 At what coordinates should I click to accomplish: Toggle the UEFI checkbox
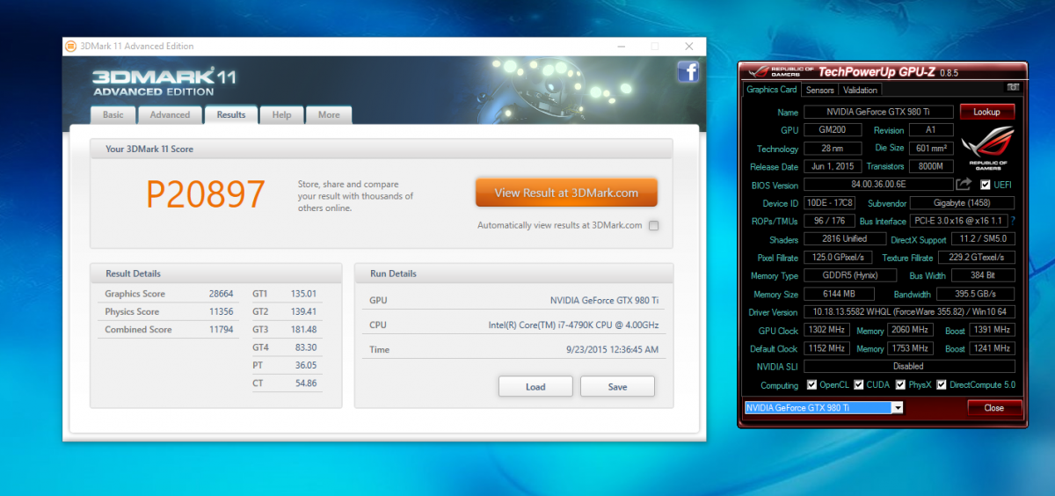click(986, 185)
